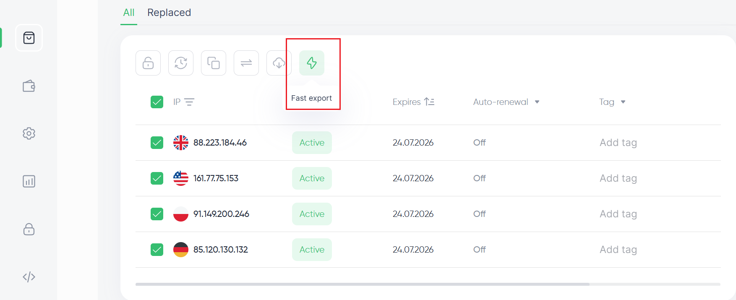Open the padlock sidebar icon
Viewport: 736px width, 300px height.
(x=29, y=229)
